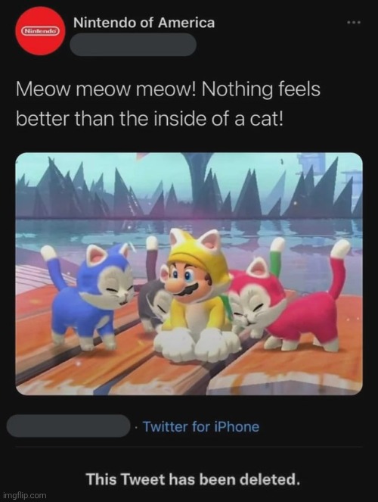
Task: Select the redacted handle under the account name
Action: tap(132, 45)
